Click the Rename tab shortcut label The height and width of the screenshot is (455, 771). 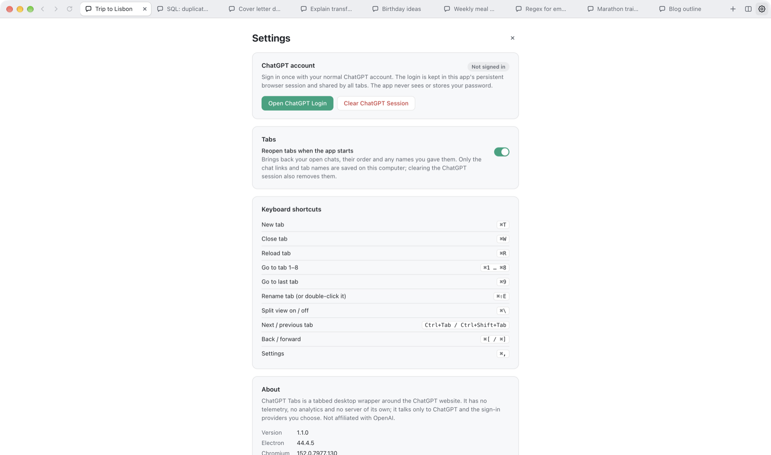point(304,297)
